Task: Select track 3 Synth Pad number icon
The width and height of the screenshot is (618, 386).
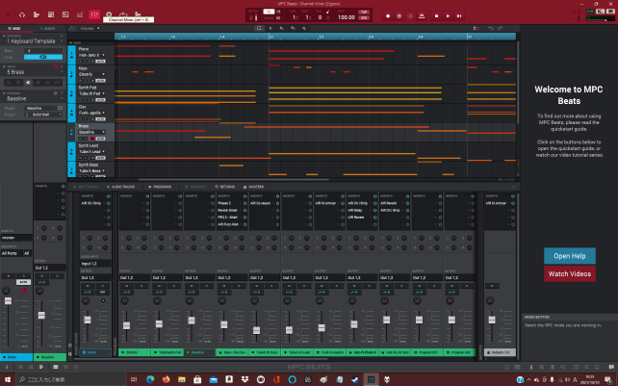Action: [x=71, y=92]
